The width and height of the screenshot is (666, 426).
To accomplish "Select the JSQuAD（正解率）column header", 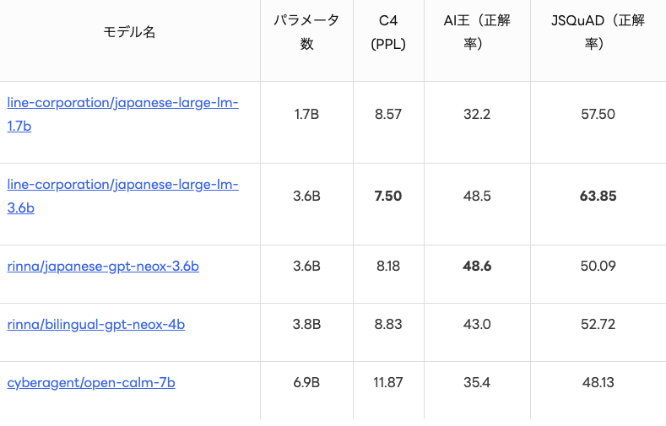I will [x=598, y=32].
